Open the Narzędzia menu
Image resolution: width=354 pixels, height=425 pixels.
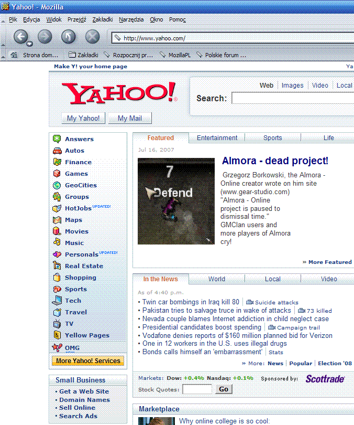coord(131,19)
